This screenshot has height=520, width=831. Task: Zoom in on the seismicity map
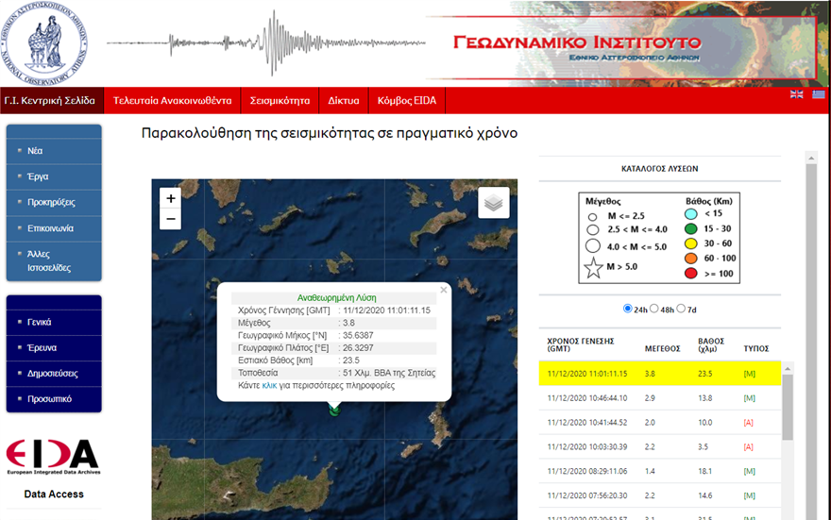[170, 198]
